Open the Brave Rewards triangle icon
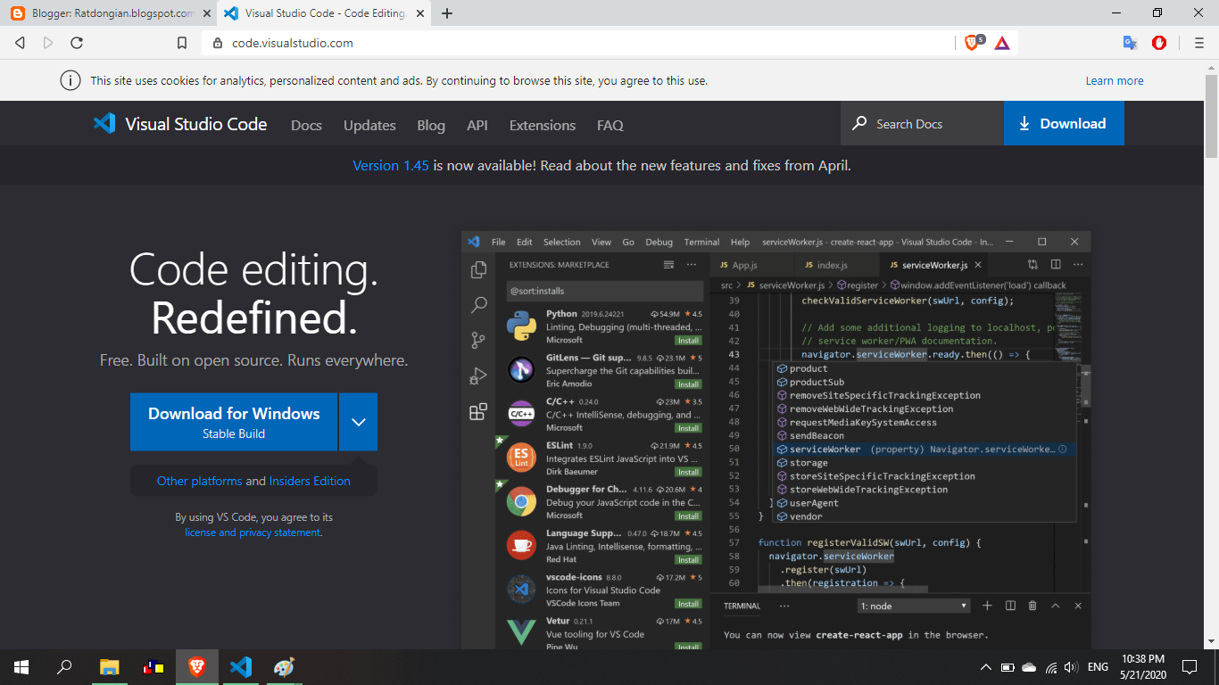Screen dimensions: 1219x685 click(1001, 43)
